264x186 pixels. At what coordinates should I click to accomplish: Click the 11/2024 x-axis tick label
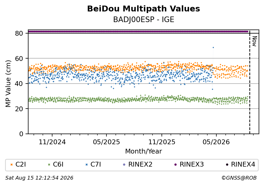[x=52, y=142]
